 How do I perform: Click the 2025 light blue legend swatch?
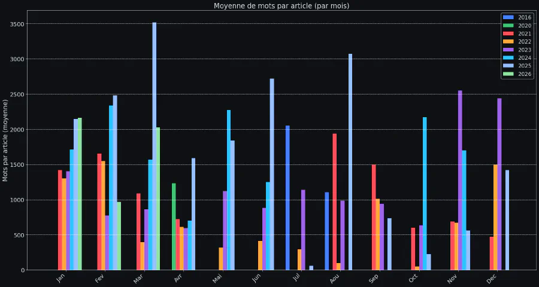click(508, 66)
